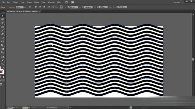Click Horizontal Align Left icon

tap(36, 7)
